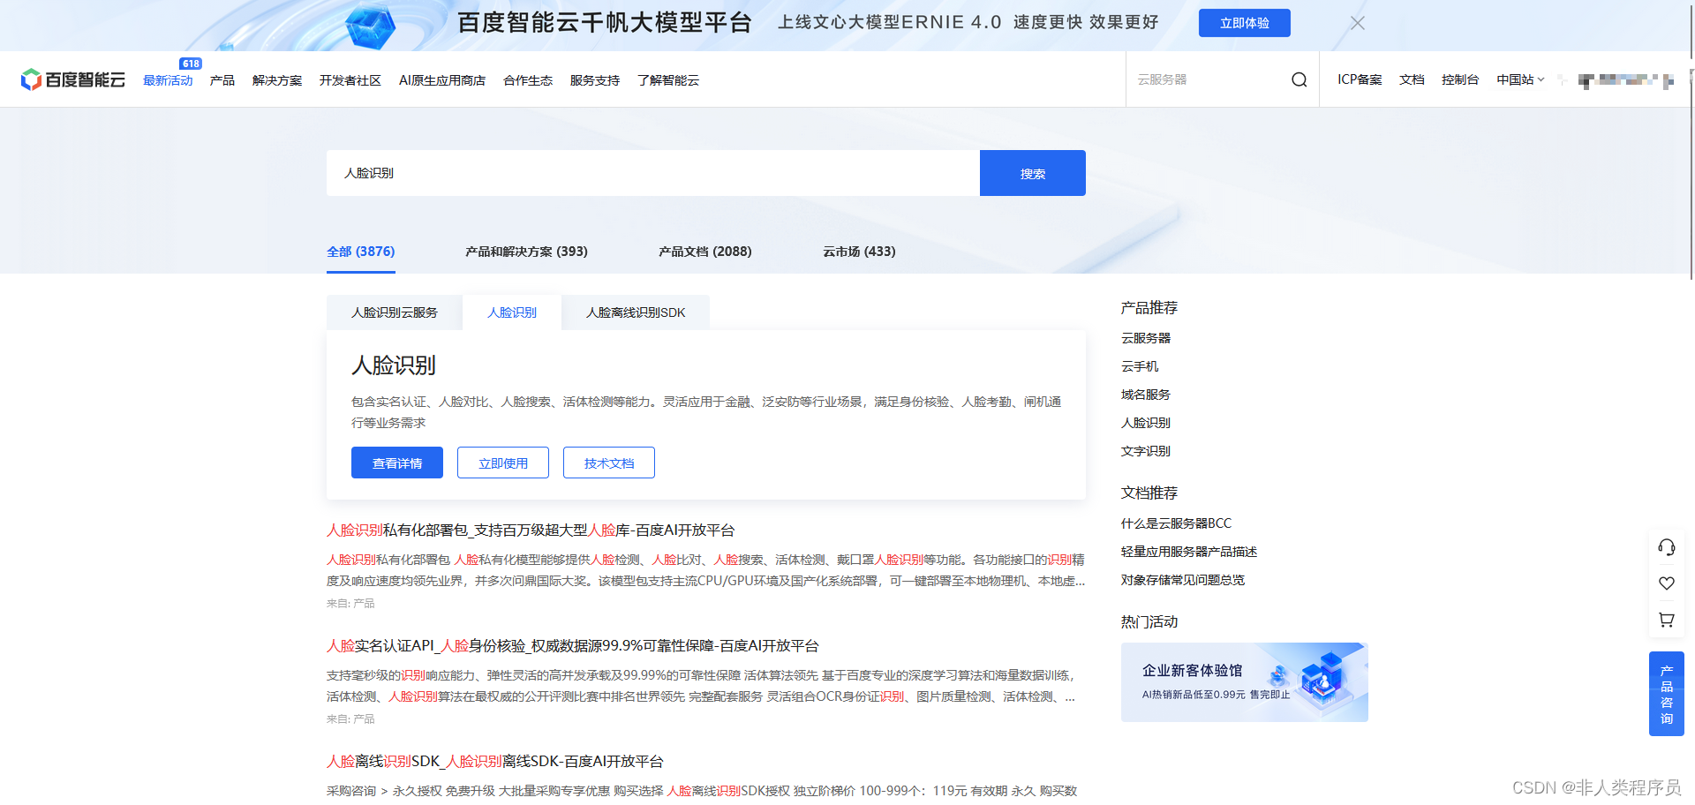Select the 全部 (3876) tab

pos(361,252)
